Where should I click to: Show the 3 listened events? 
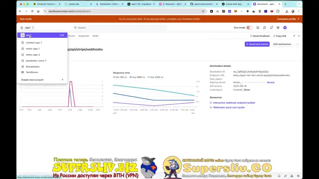pyautogui.click(x=247, y=89)
